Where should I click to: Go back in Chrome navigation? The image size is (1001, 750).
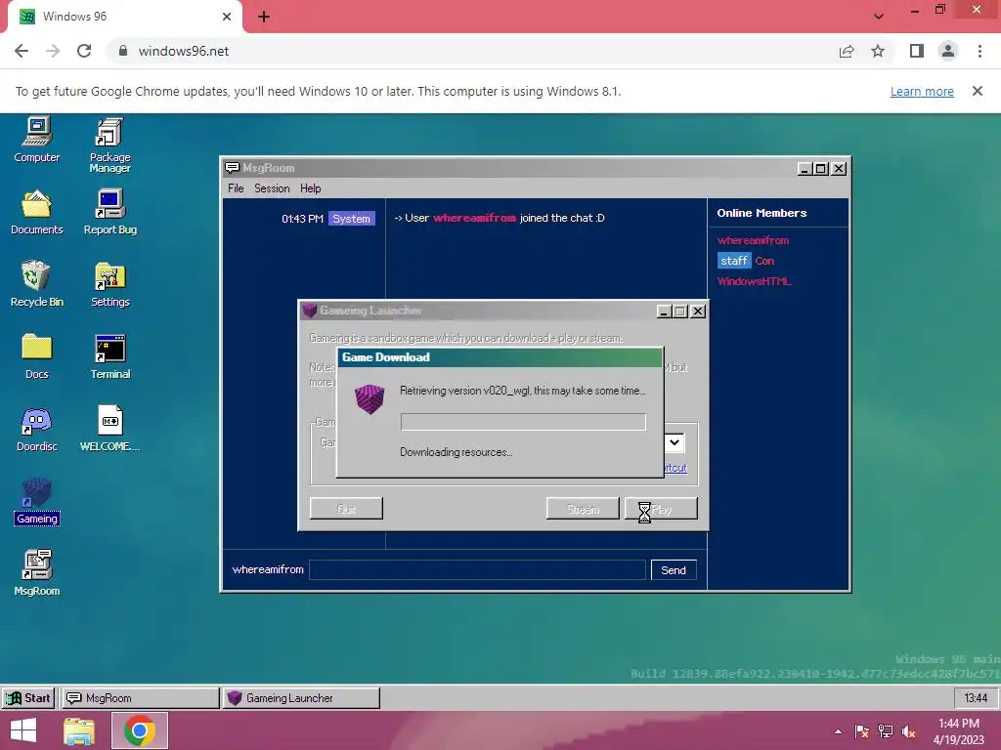coord(22,51)
